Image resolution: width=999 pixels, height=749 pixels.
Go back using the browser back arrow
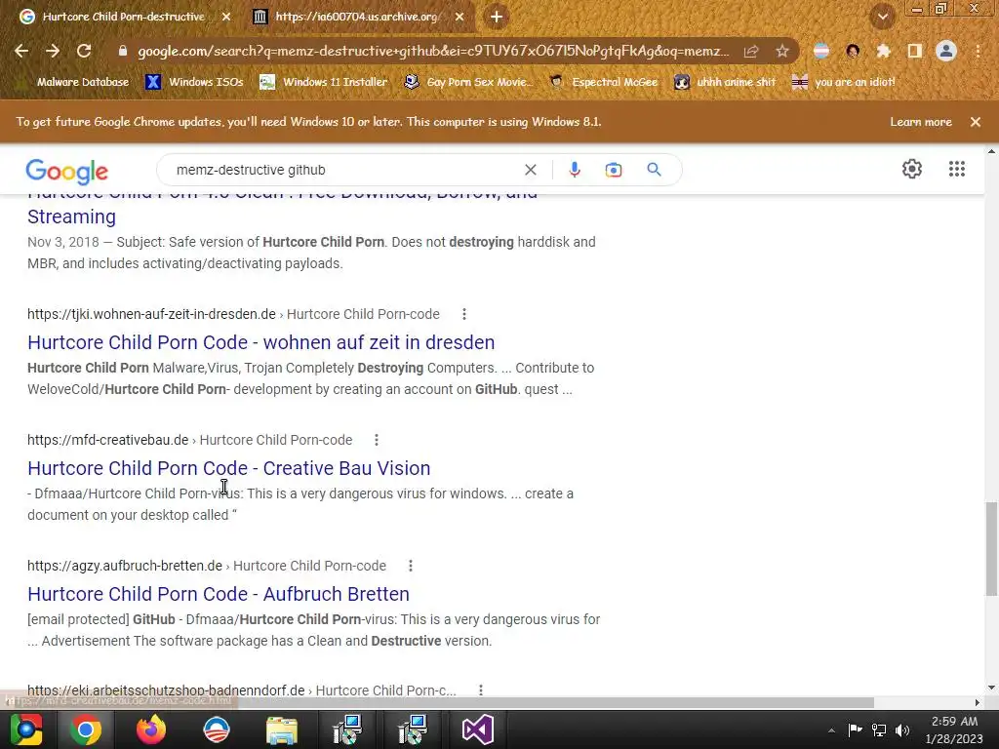pos(21,51)
